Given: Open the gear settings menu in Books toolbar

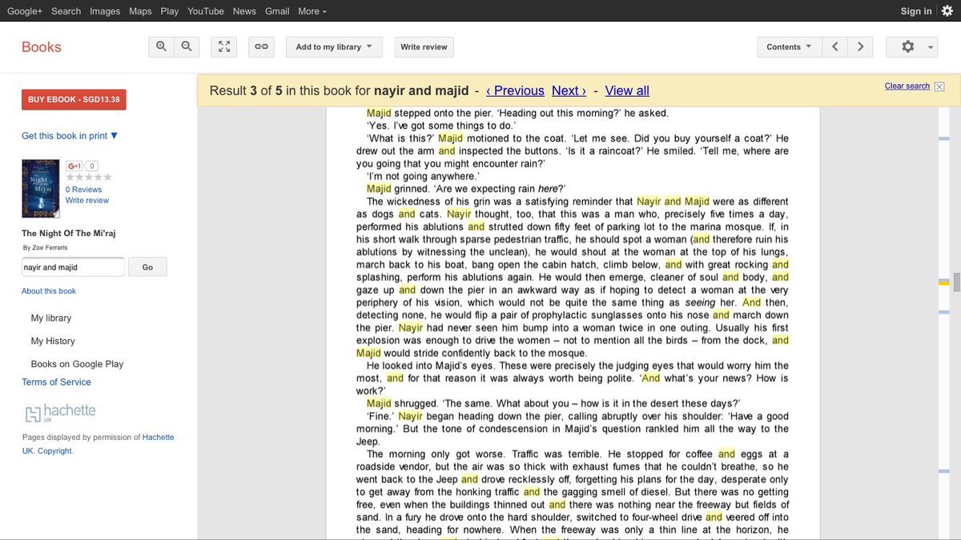Looking at the screenshot, I should (x=912, y=46).
